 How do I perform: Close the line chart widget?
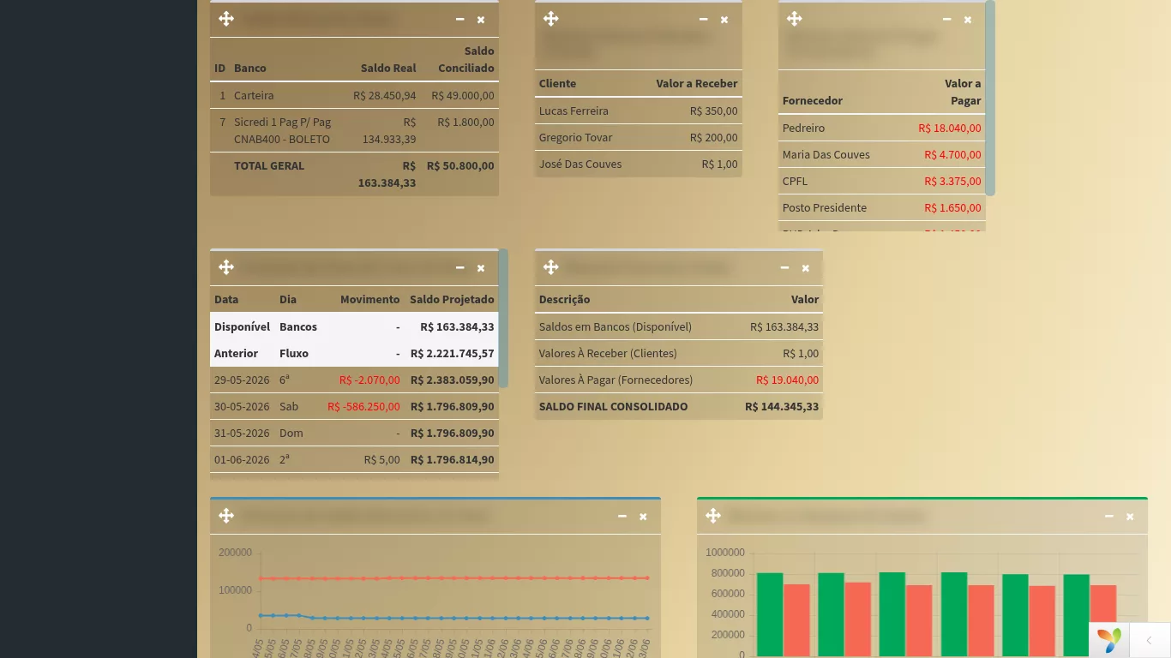pyautogui.click(x=643, y=517)
